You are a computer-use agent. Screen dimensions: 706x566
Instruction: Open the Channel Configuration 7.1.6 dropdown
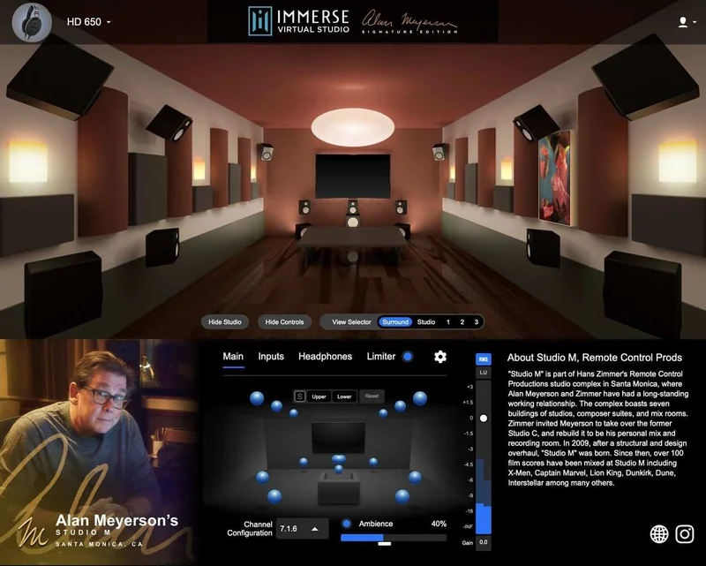tap(302, 529)
